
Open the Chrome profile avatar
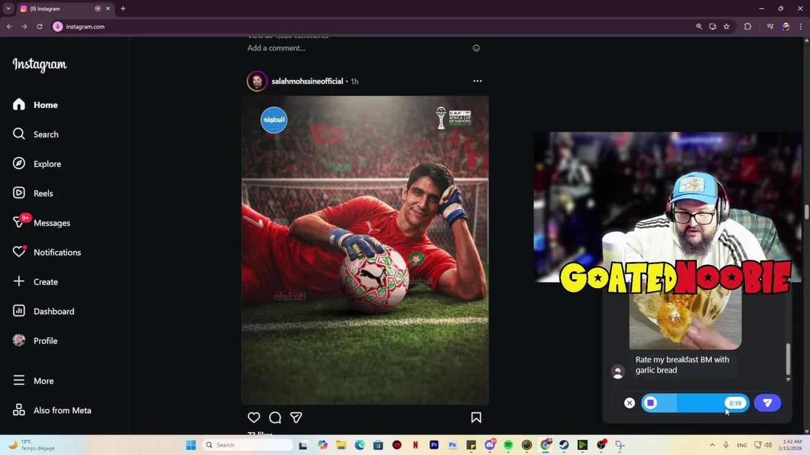tap(785, 27)
